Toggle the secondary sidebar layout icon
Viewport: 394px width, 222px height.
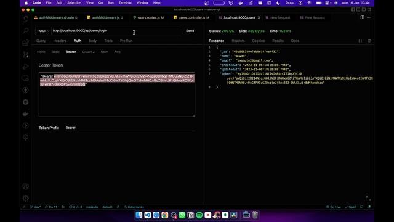click(x=364, y=10)
